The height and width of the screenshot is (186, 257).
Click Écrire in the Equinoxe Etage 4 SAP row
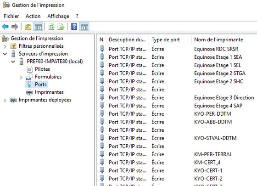pyautogui.click(x=158, y=106)
